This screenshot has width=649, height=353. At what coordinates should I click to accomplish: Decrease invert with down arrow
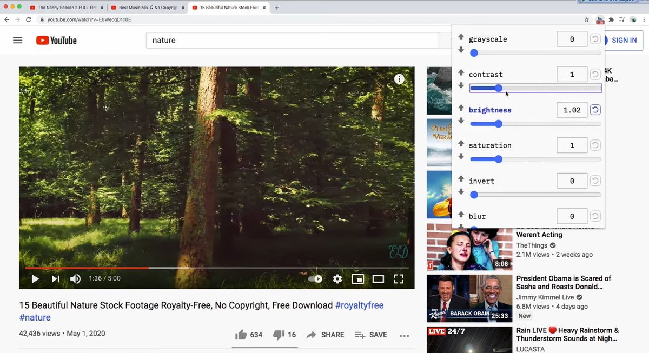pos(461,192)
